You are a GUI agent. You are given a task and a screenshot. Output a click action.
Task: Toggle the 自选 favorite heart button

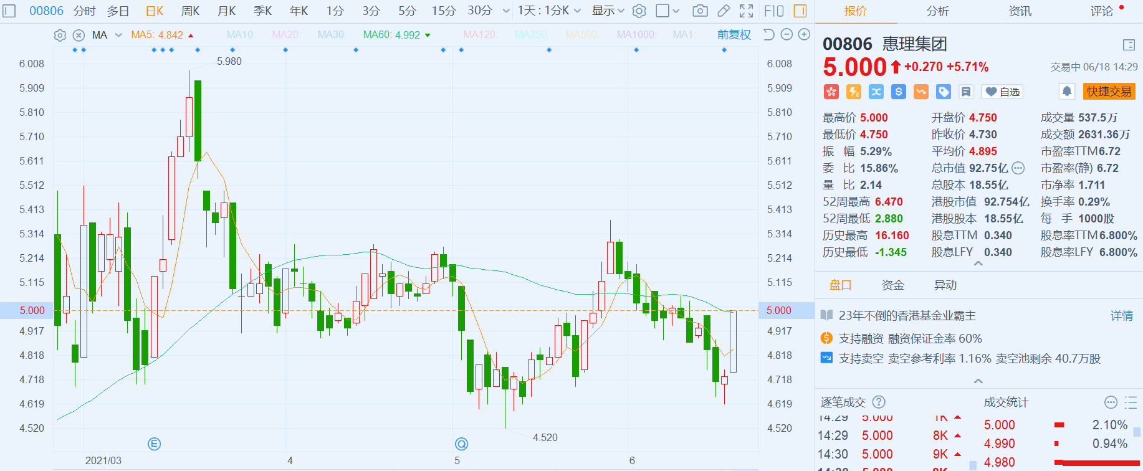coord(1002,92)
